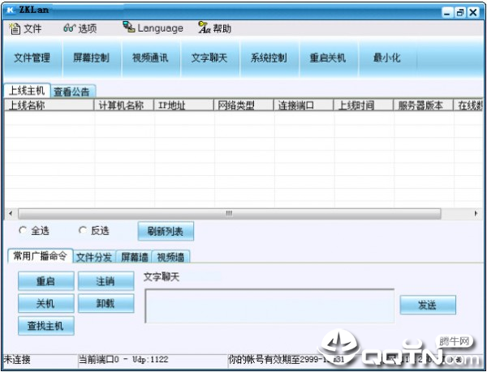Click the 网络类型 column header
487x372 pixels.
[x=243, y=105]
